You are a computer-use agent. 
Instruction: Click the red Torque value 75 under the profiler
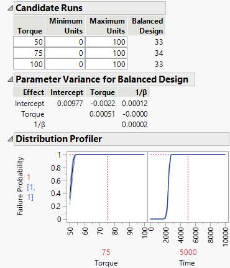point(106,252)
